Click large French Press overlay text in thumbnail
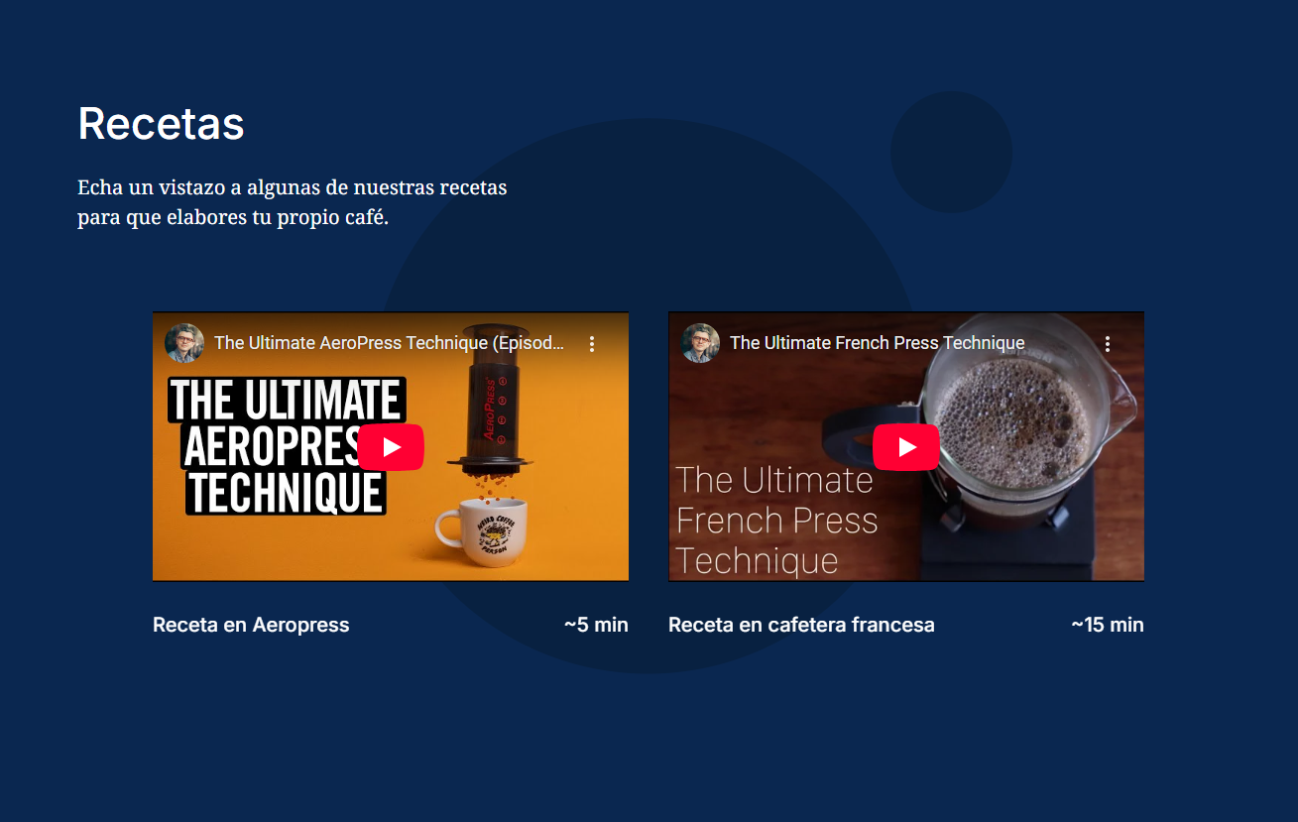This screenshot has height=822, width=1298. pyautogui.click(x=775, y=521)
